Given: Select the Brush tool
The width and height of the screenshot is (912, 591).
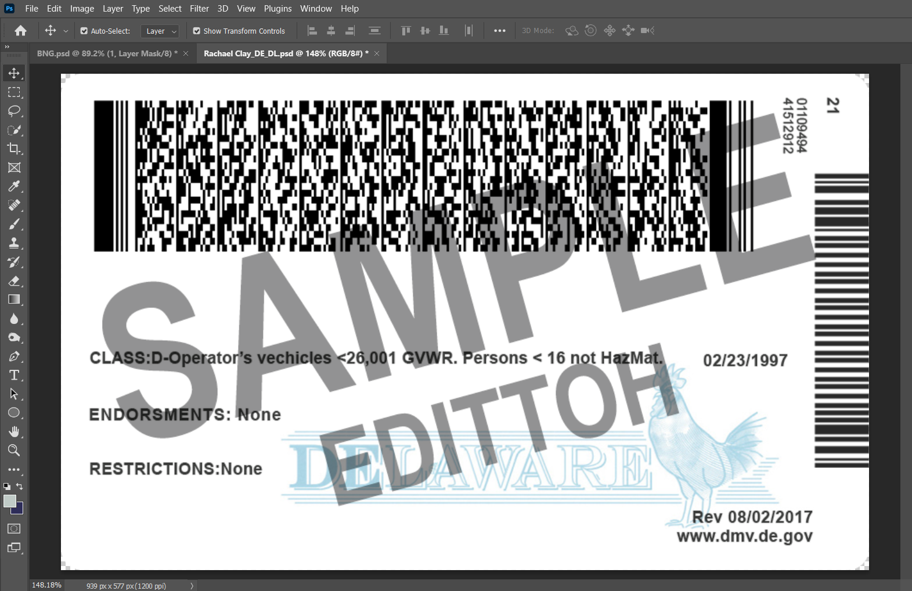Looking at the screenshot, I should 14,224.
